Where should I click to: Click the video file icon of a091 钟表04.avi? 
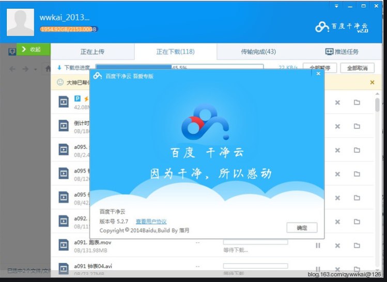64,269
